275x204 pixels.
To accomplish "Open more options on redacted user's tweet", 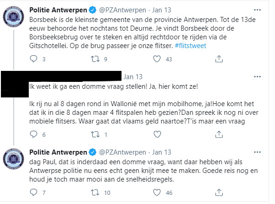I will click(x=257, y=76).
